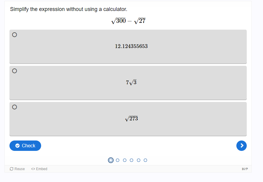Click the current first question dot
This screenshot has width=263, height=182.
pyautogui.click(x=111, y=160)
